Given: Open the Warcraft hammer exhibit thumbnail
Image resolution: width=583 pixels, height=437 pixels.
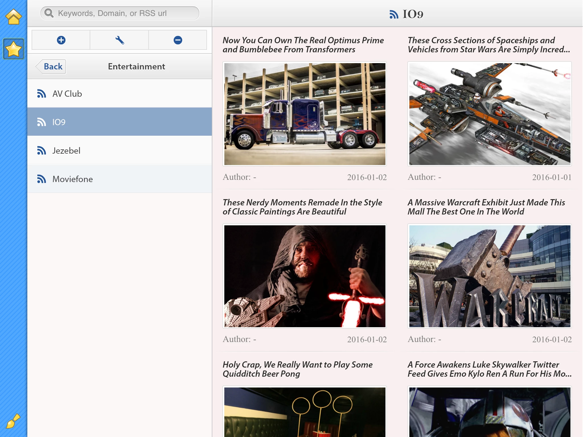Looking at the screenshot, I should pyautogui.click(x=490, y=276).
